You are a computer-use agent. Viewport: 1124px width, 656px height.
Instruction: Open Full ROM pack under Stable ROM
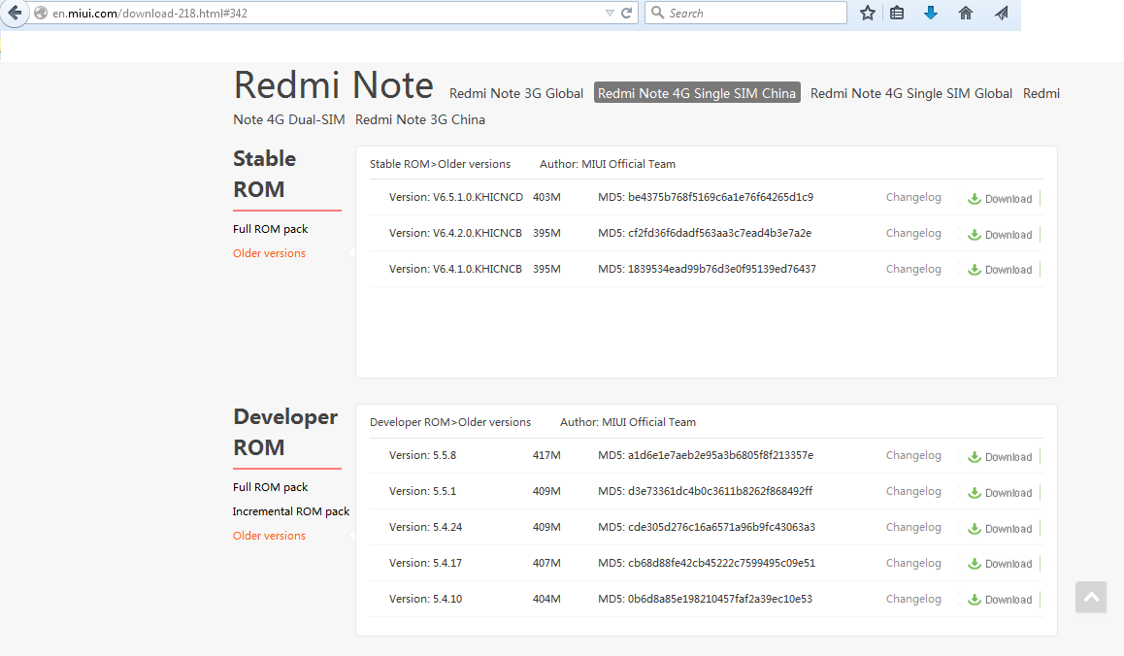[x=271, y=229]
